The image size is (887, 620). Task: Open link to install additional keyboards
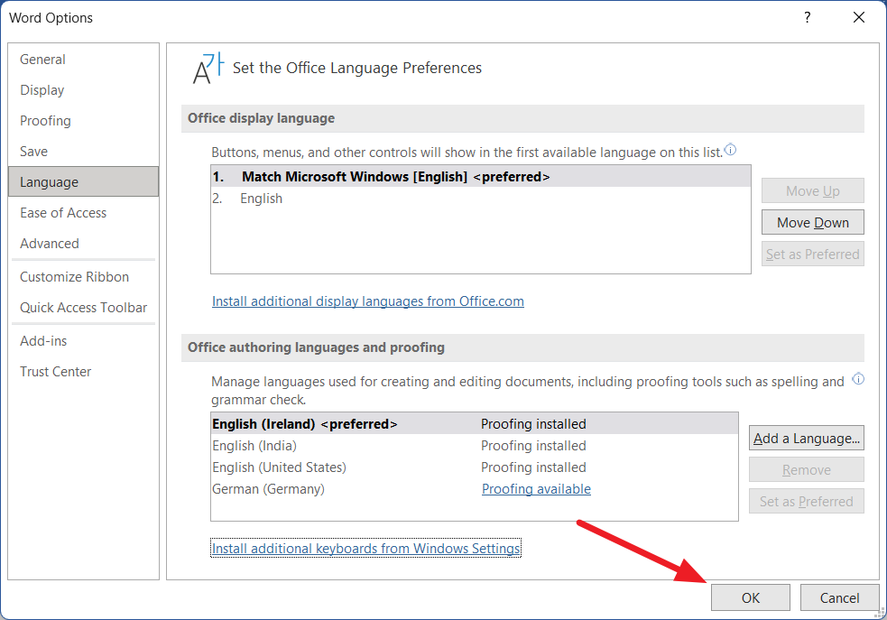point(365,548)
